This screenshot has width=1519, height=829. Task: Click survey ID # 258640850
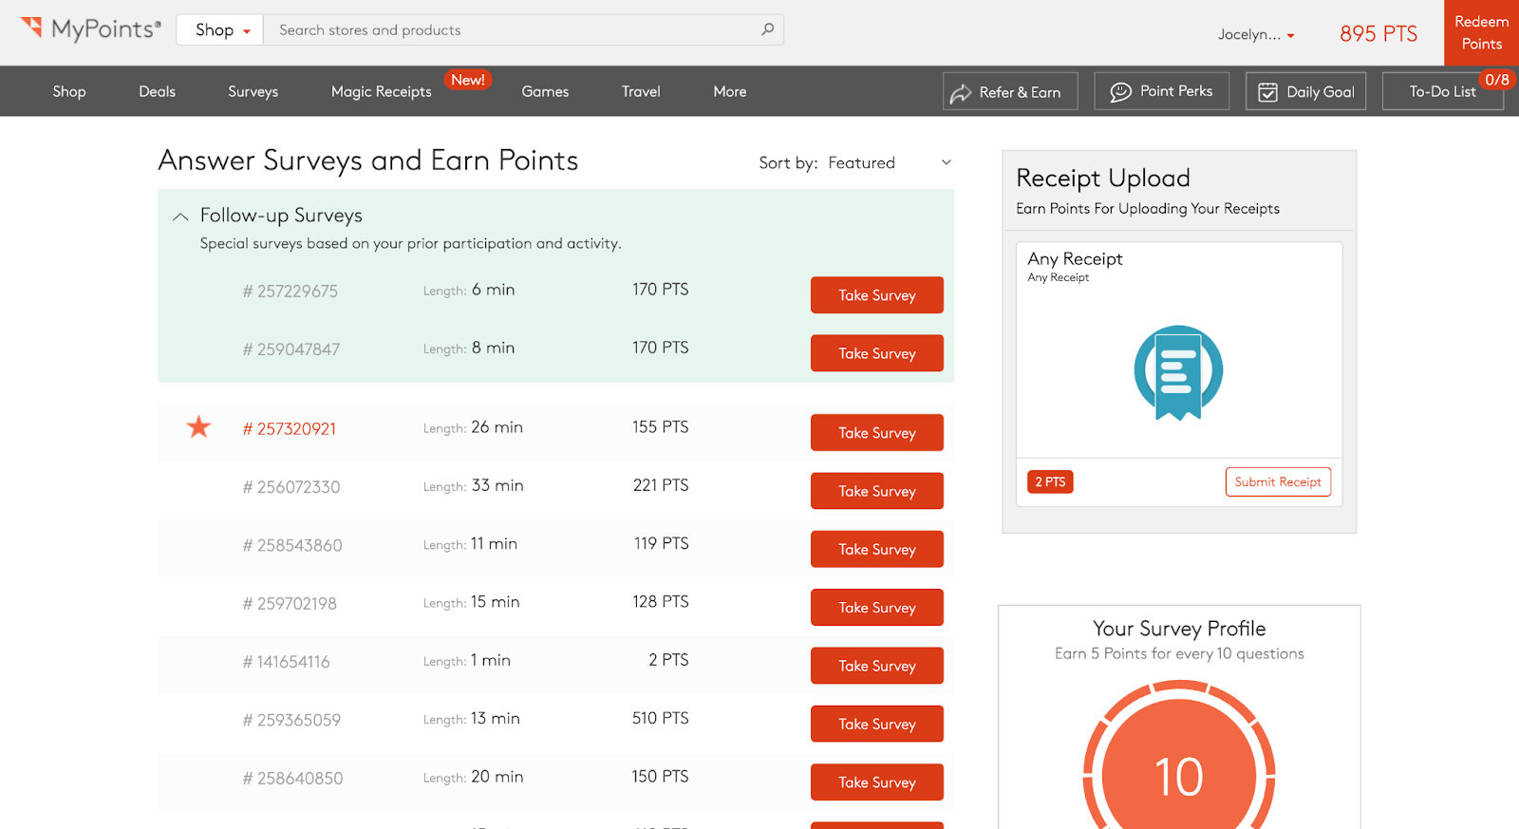(x=292, y=778)
